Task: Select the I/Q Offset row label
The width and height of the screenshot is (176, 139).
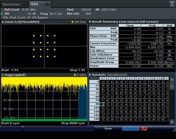Action: point(104,51)
